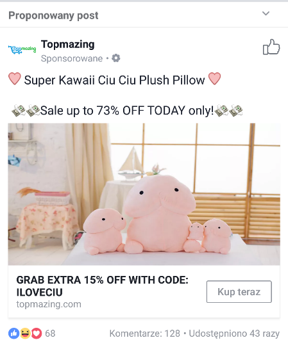Click the Topmazing logo avatar
This screenshot has height=347, width=288.
[x=22, y=49]
